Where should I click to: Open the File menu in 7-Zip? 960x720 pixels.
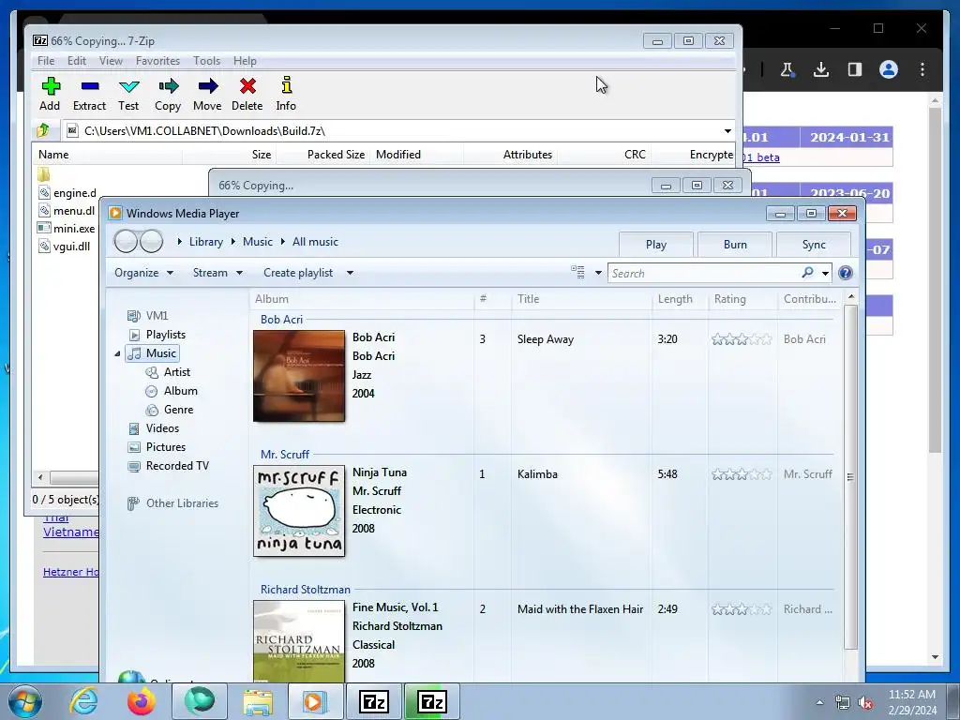tap(46, 61)
